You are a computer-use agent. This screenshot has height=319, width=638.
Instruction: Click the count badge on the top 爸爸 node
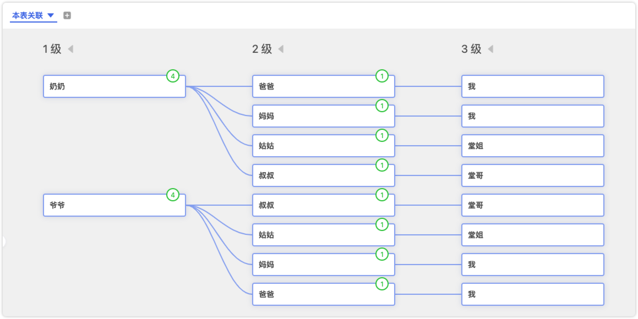click(x=381, y=76)
